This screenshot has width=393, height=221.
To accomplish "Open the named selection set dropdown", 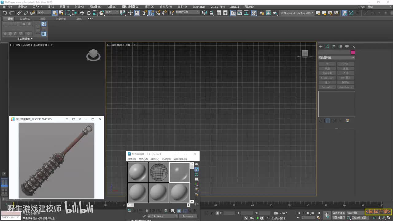I will tap(187, 13).
